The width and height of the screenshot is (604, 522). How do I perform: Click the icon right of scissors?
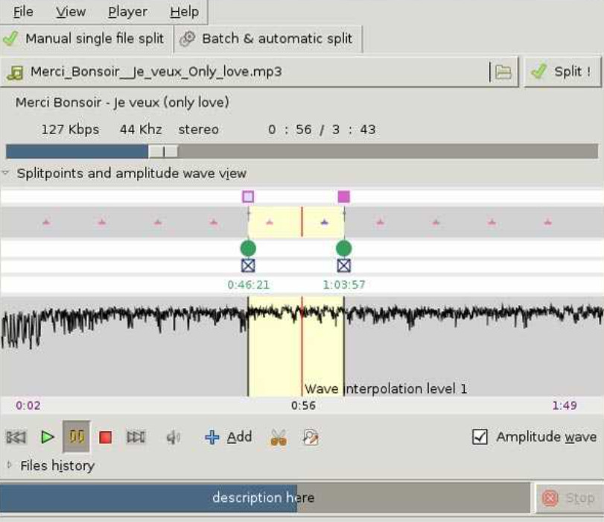(311, 438)
